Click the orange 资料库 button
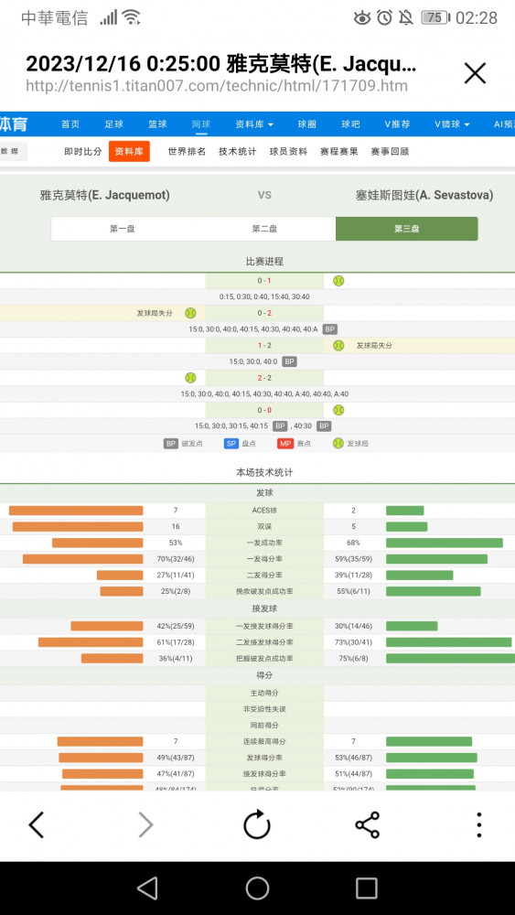Viewport: 515px width, 915px height. pos(129,152)
